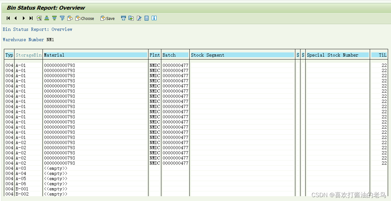Select the Material column header
Image resolution: width=391 pixels, height=201 pixels.
[95, 55]
